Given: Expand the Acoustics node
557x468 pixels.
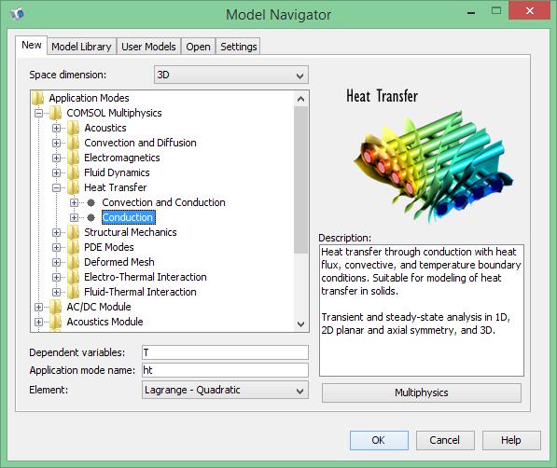Looking at the screenshot, I should point(56,128).
